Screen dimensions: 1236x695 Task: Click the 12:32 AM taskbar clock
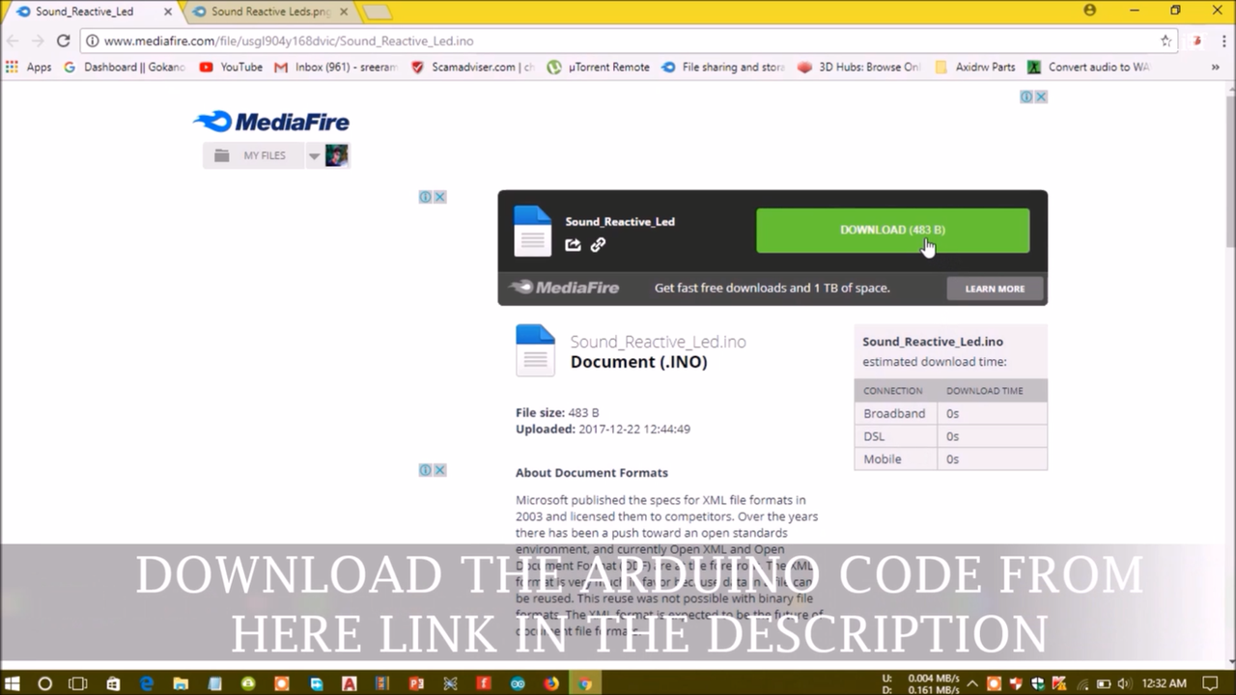1164,683
